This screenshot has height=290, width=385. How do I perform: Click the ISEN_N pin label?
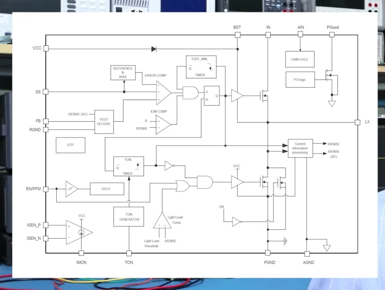(x=34, y=238)
